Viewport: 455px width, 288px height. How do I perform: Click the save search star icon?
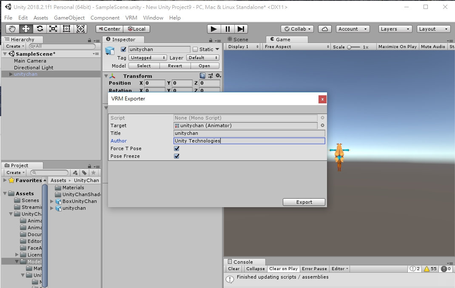(x=94, y=173)
